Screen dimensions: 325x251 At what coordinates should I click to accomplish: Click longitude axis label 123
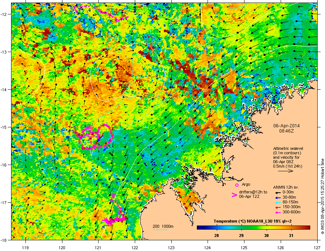(x=171, y=247)
